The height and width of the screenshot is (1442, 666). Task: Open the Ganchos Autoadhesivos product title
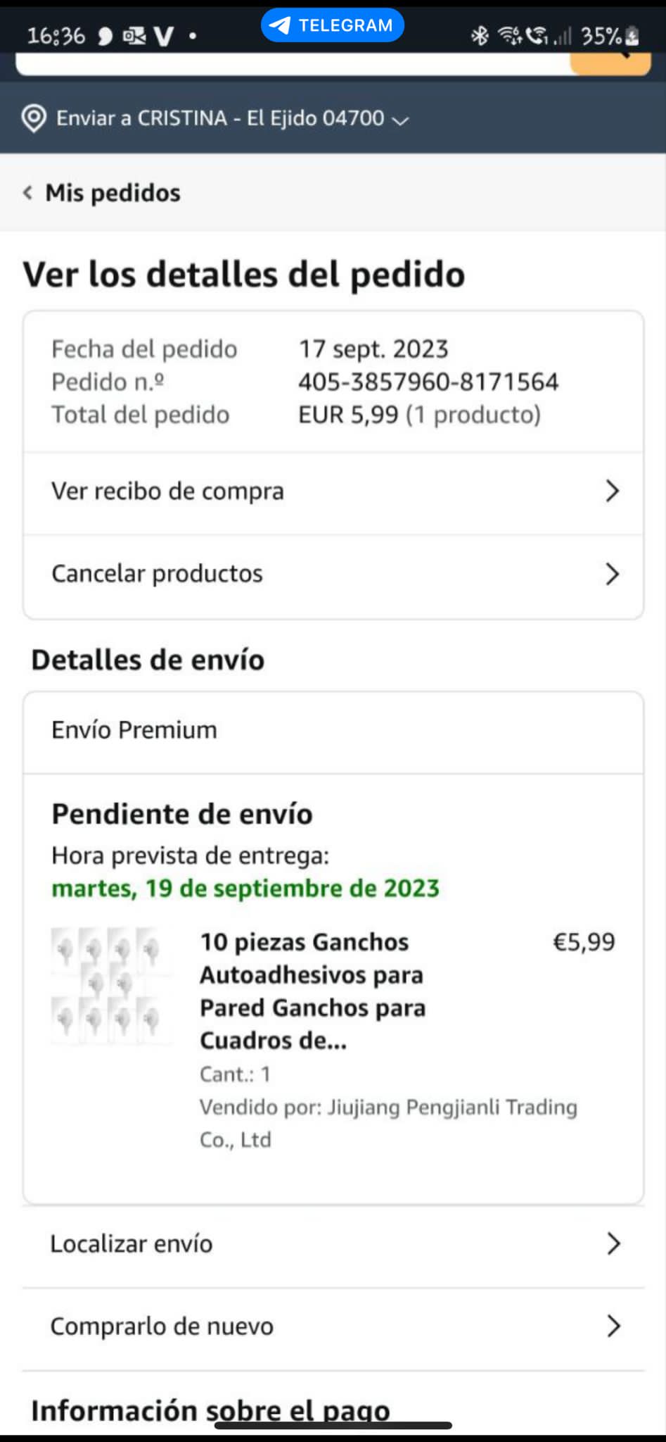pos(312,991)
